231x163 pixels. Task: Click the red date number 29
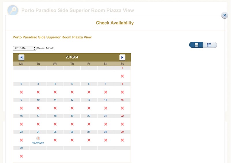point(122,132)
